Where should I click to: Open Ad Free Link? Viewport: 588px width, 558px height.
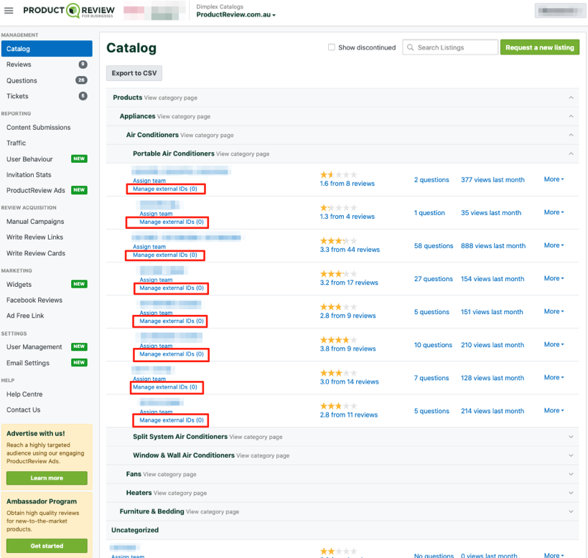coord(25,316)
